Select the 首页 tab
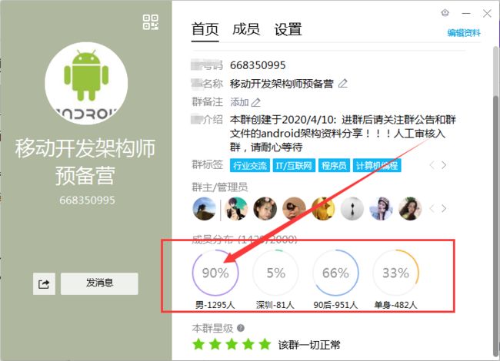 [205, 29]
